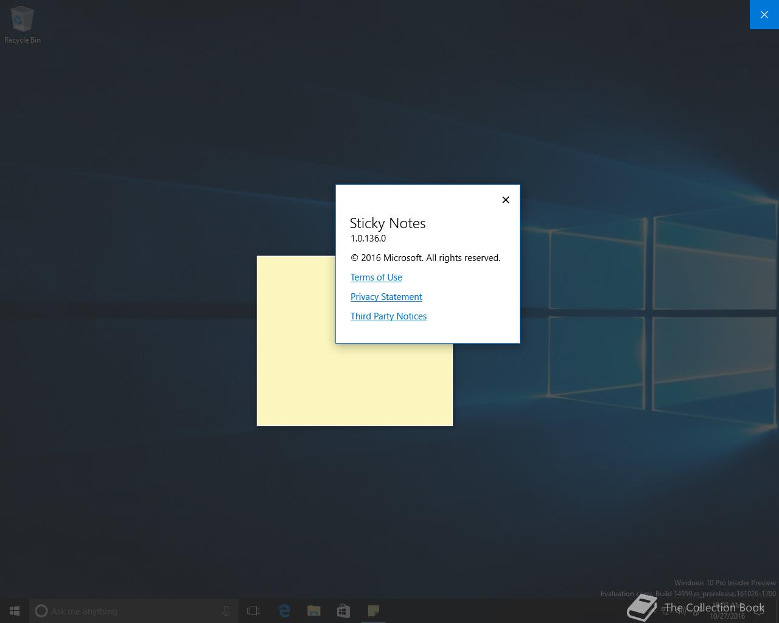Click the Cortana Ask me anything search box
This screenshot has height=623, width=779.
point(134,611)
